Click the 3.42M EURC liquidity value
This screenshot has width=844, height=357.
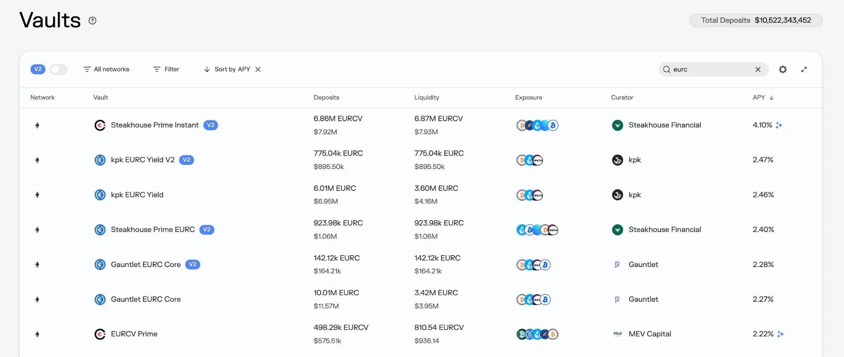point(436,293)
